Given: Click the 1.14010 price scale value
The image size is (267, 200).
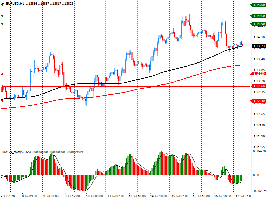Looking at the screenshot, I should 259,37.
